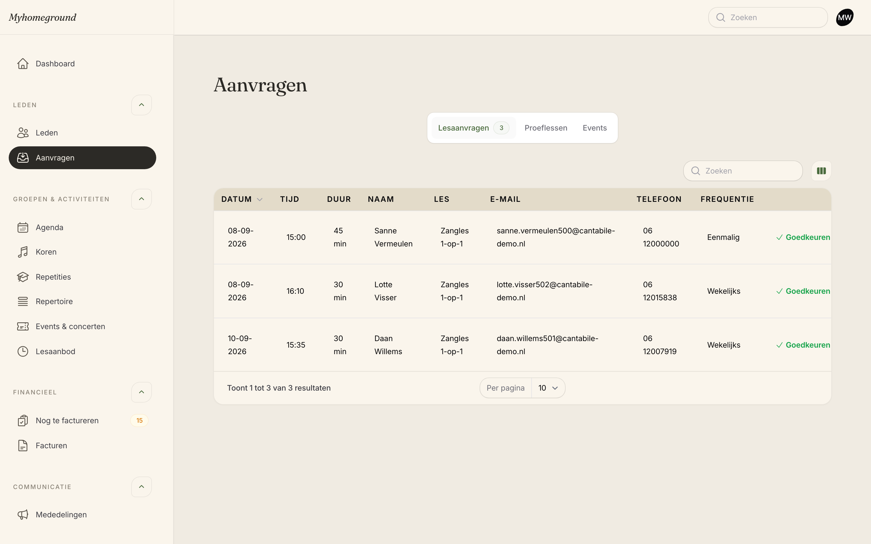
Task: Open Events & concerten in sidebar
Action: [82, 326]
